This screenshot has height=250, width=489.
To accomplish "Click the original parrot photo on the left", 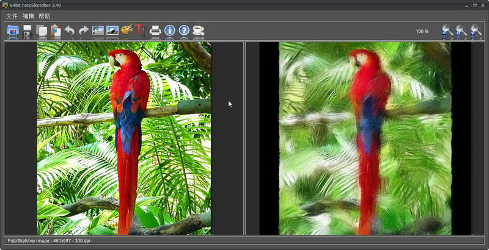I will pos(124,138).
